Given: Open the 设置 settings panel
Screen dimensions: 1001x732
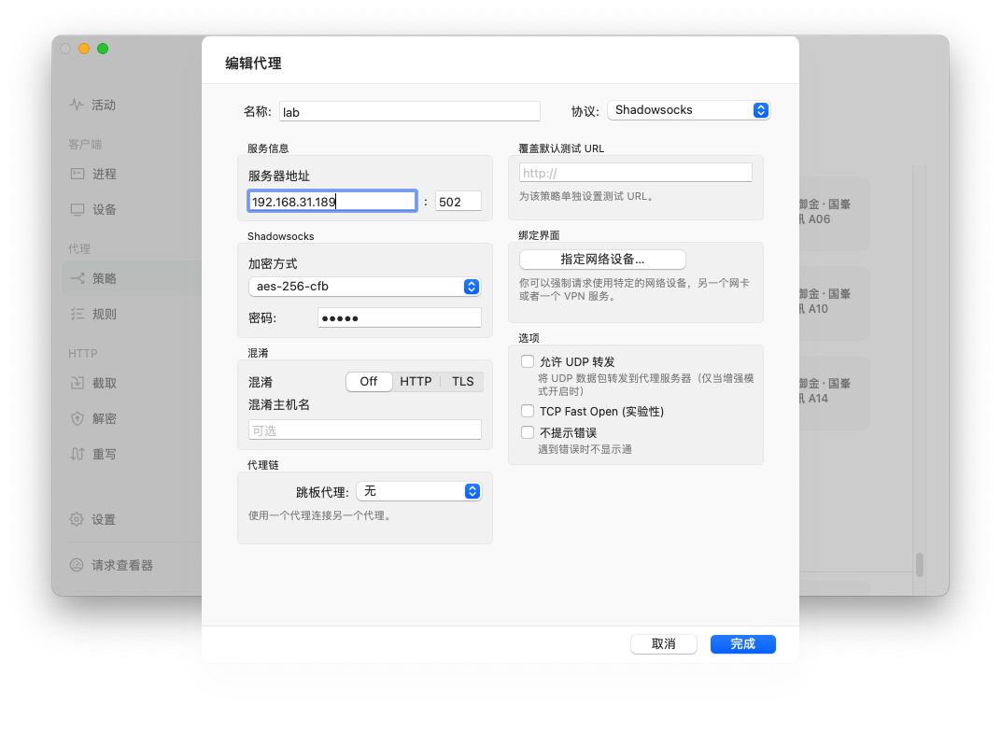Looking at the screenshot, I should point(93,519).
